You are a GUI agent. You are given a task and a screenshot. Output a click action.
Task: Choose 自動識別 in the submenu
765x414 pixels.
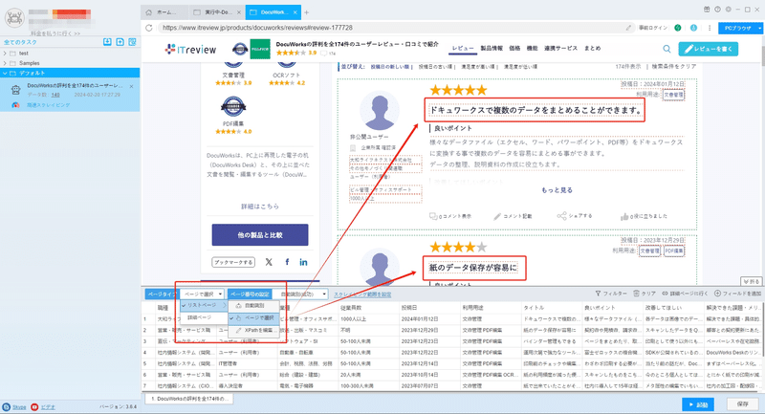[254, 306]
